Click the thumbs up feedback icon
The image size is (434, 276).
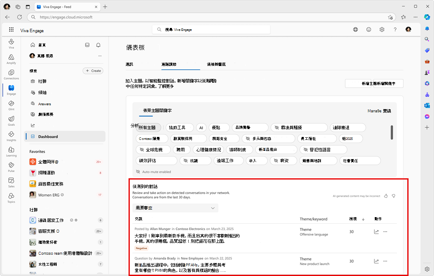click(386, 196)
